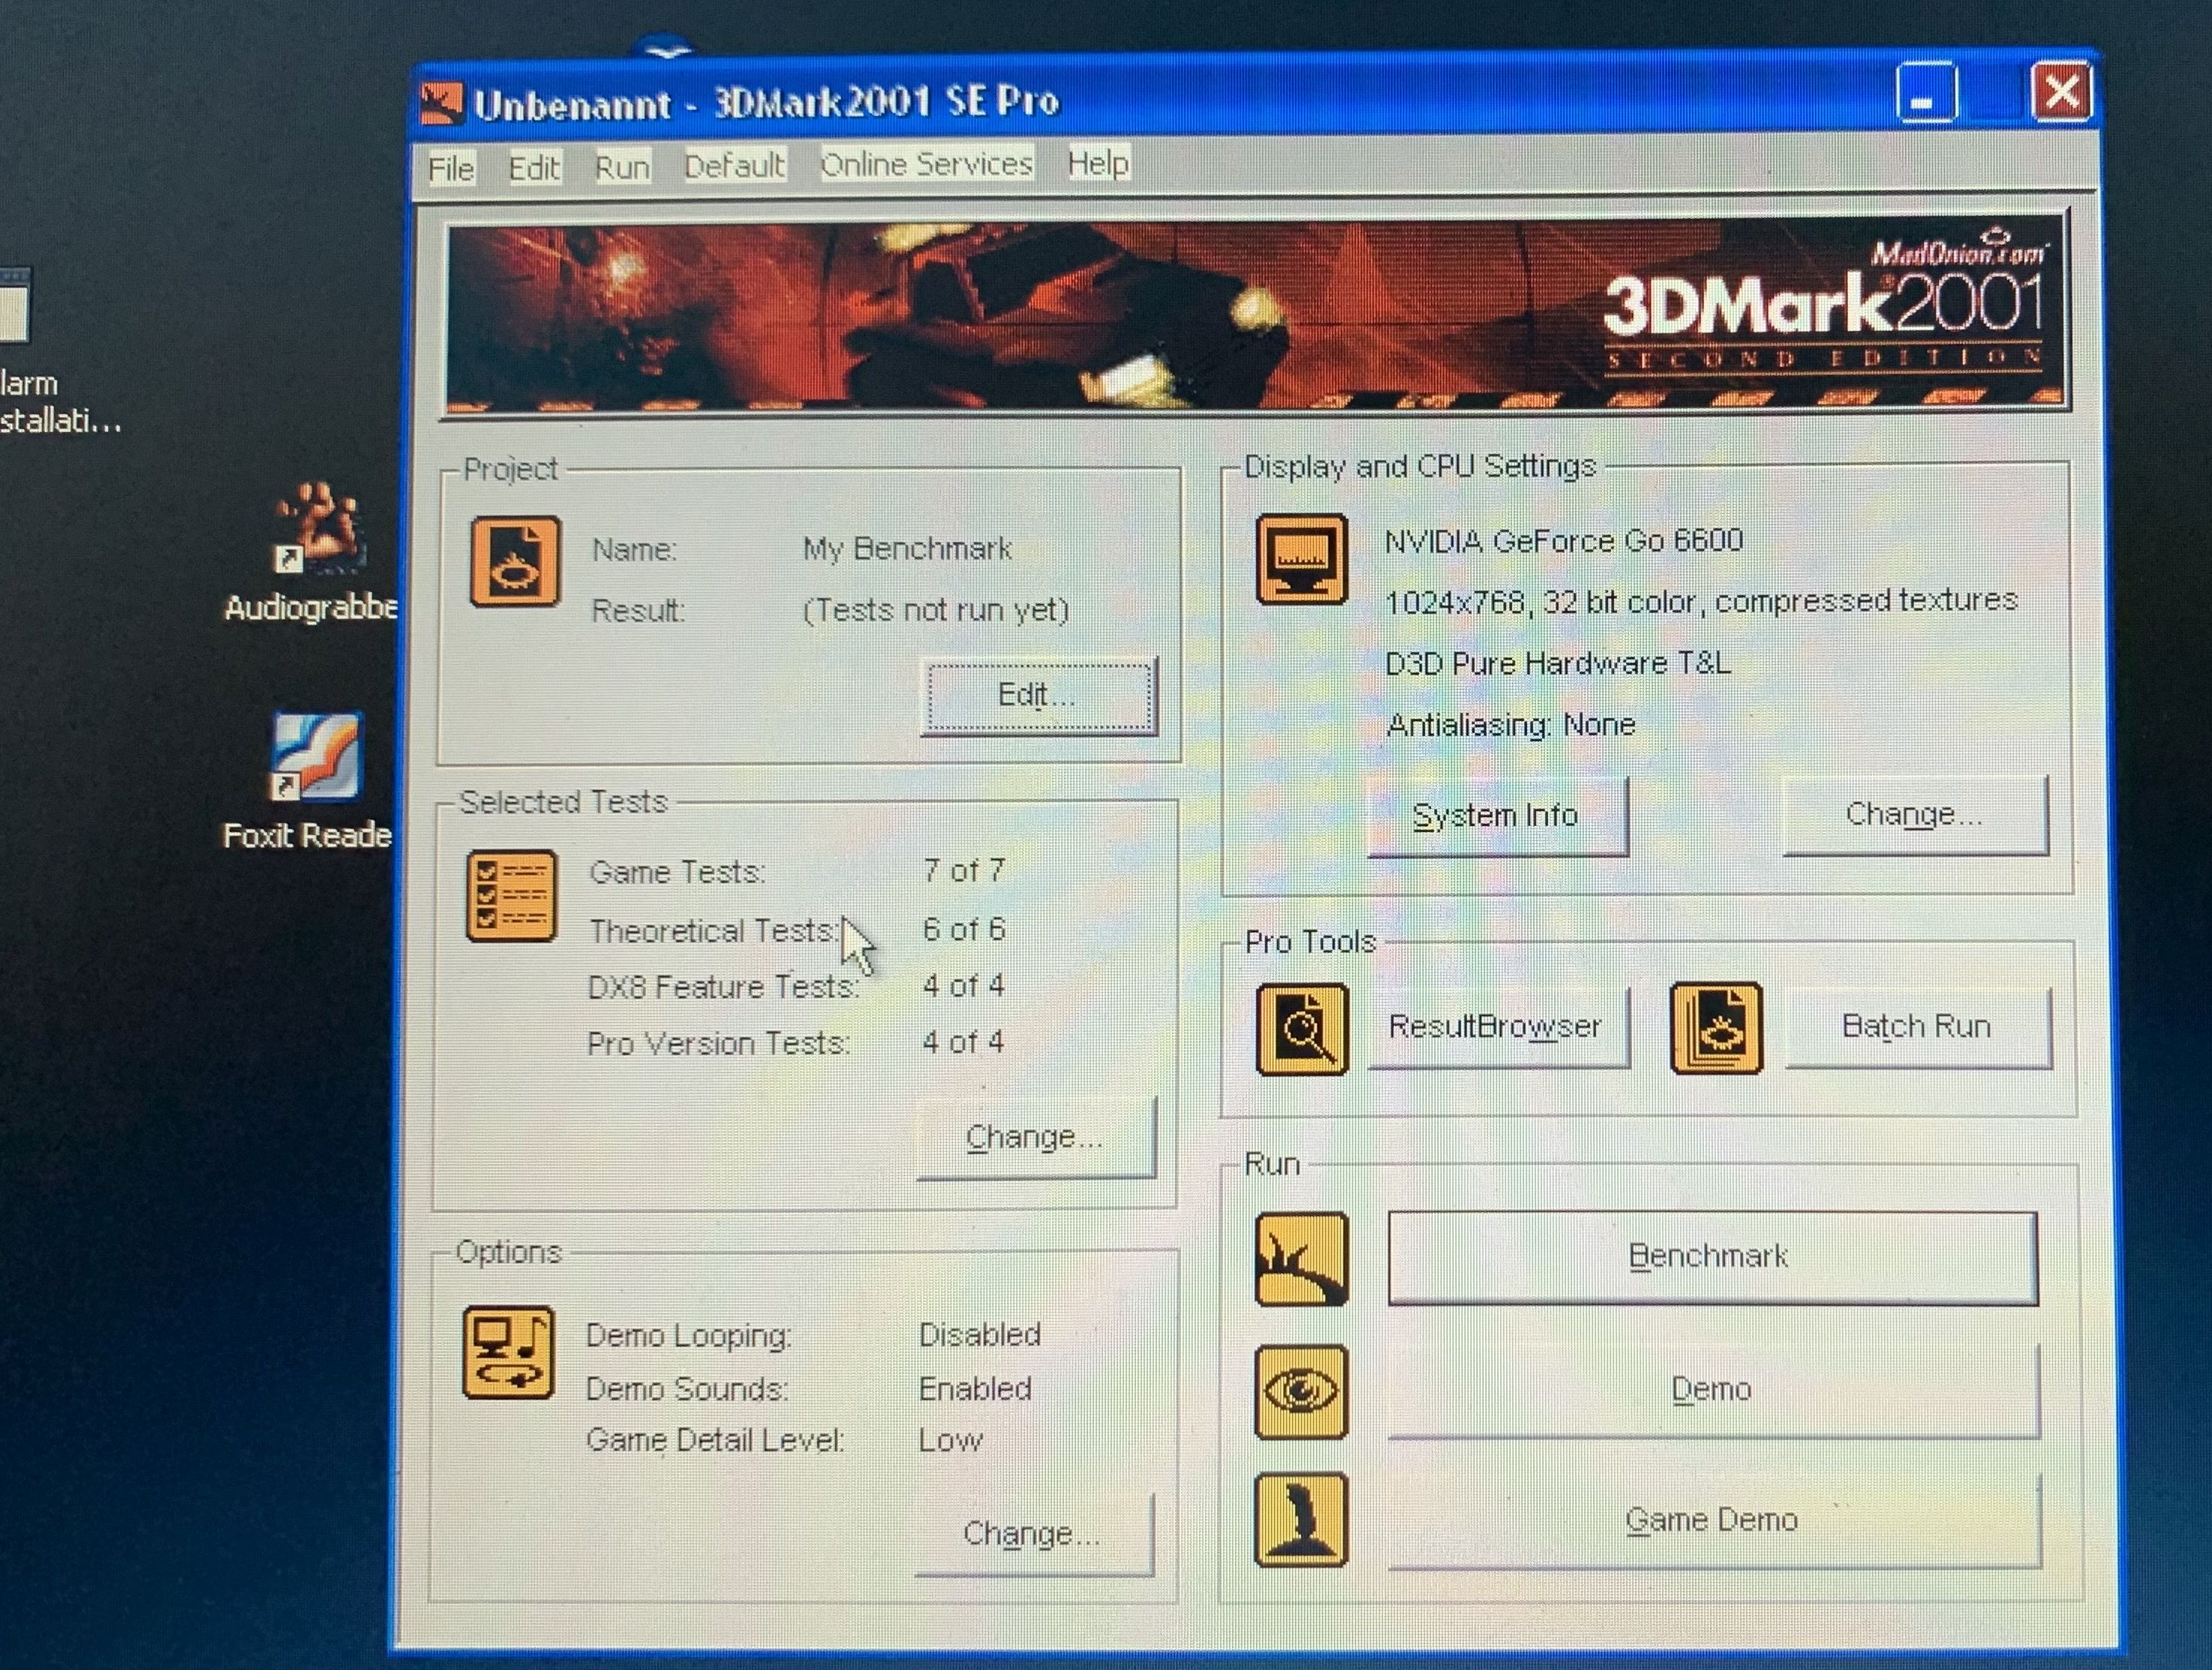Image resolution: width=2212 pixels, height=1670 pixels.
Task: Click the 3DMark2001 banner image
Action: (x=1255, y=315)
